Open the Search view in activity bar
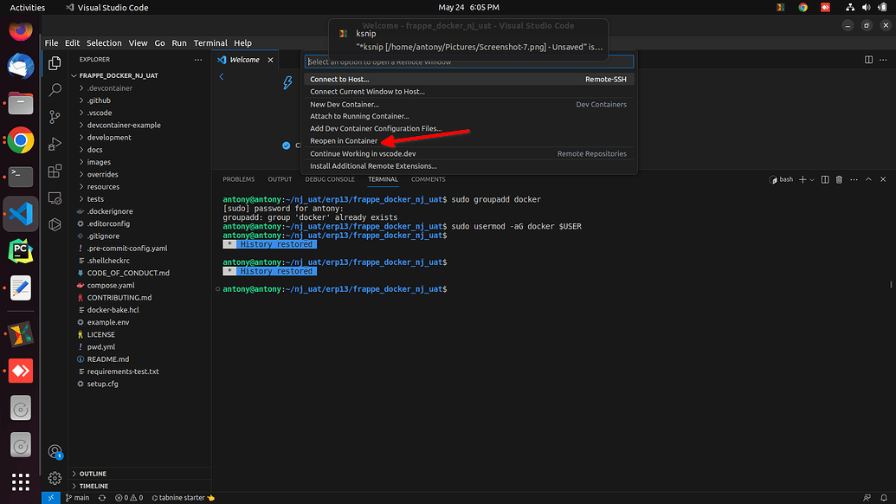896x504 pixels. (x=55, y=89)
